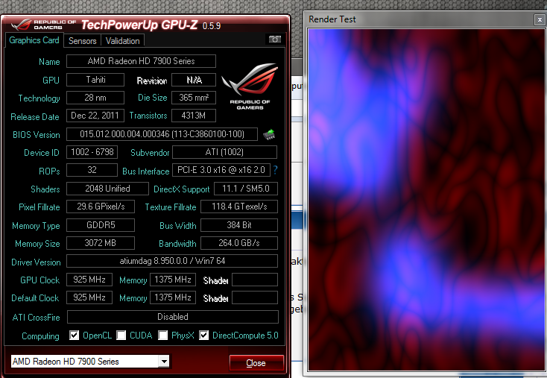This screenshot has height=378, width=547.
Task: Toggle the CUDA checkbox
Action: click(121, 336)
